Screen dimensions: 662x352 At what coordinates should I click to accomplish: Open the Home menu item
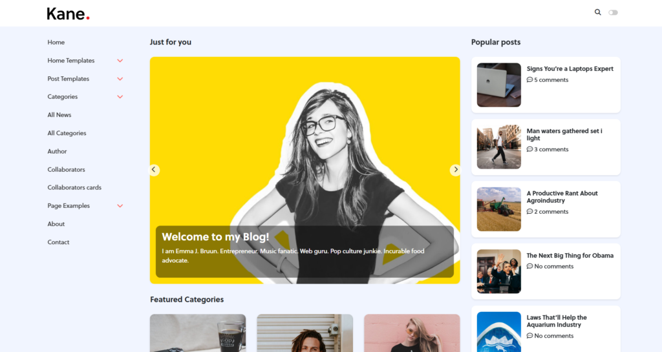click(56, 42)
